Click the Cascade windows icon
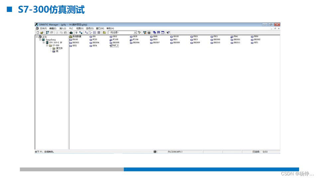 (x=154, y=32)
